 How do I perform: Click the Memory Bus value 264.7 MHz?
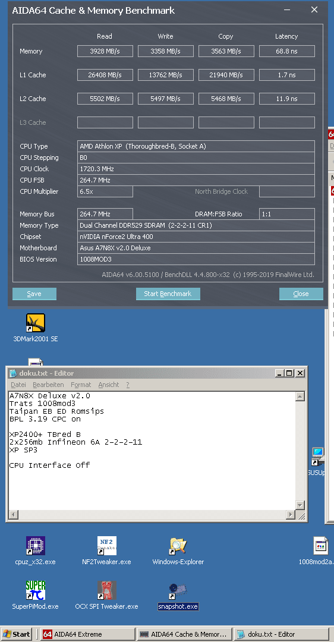pyautogui.click(x=105, y=214)
